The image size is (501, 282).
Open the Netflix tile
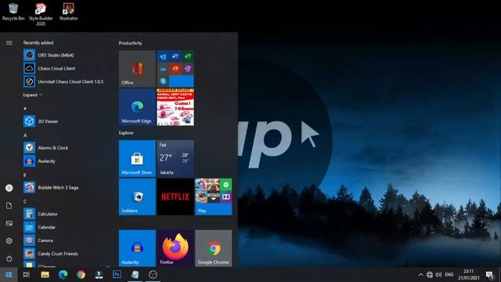tap(175, 197)
